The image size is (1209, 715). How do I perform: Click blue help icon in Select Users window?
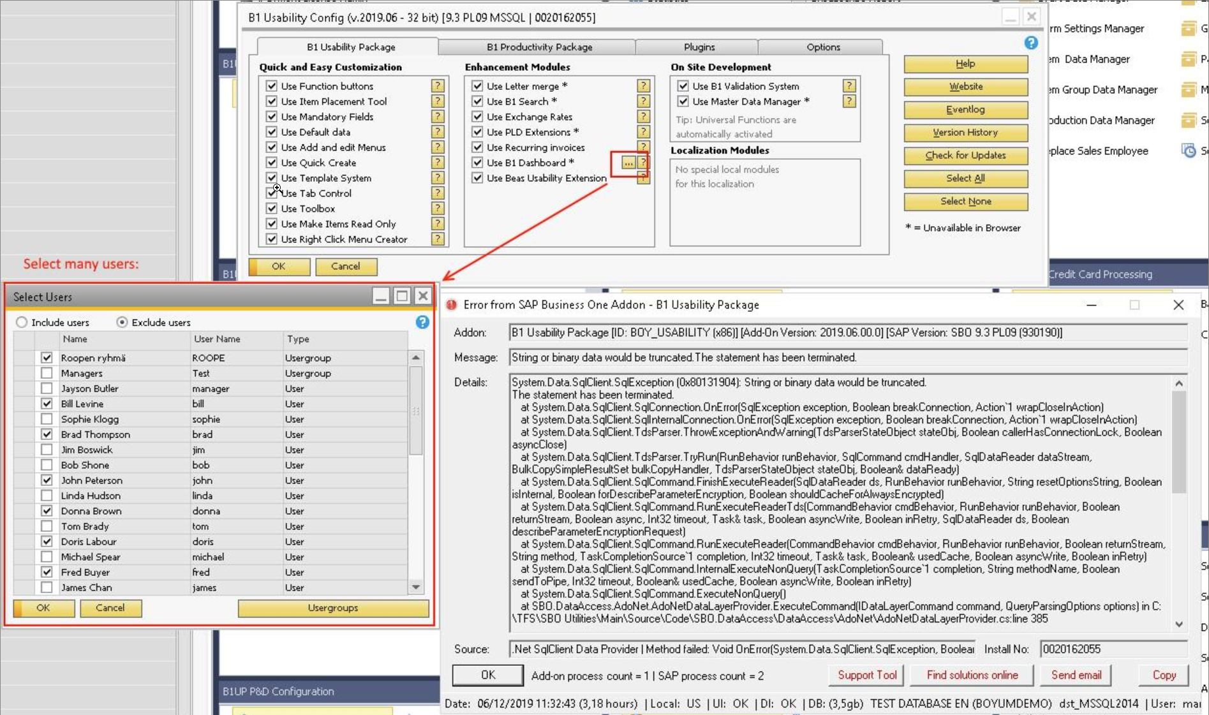(422, 322)
